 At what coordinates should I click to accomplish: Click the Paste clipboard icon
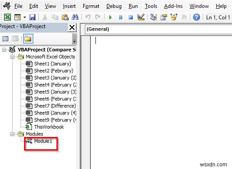(x=65, y=17)
